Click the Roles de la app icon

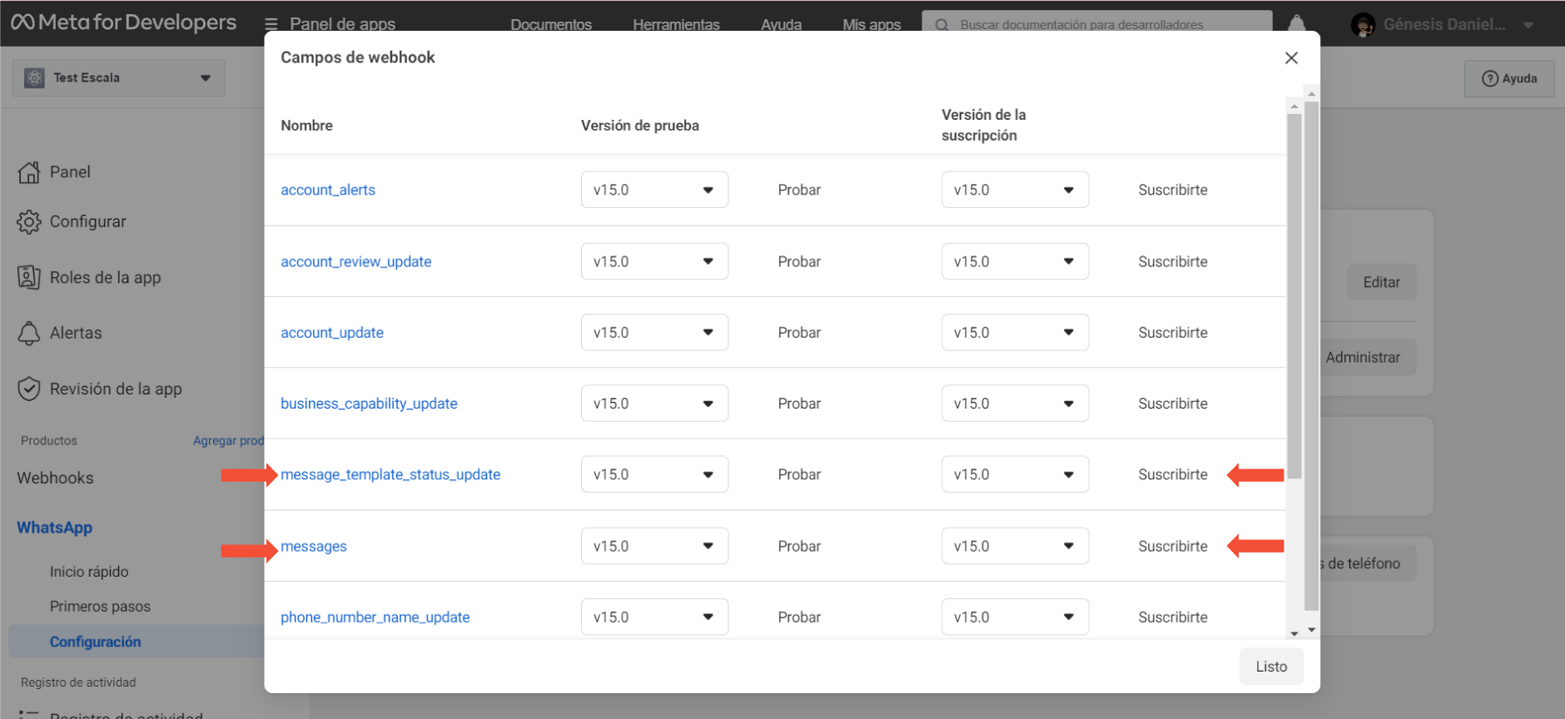pyautogui.click(x=29, y=277)
